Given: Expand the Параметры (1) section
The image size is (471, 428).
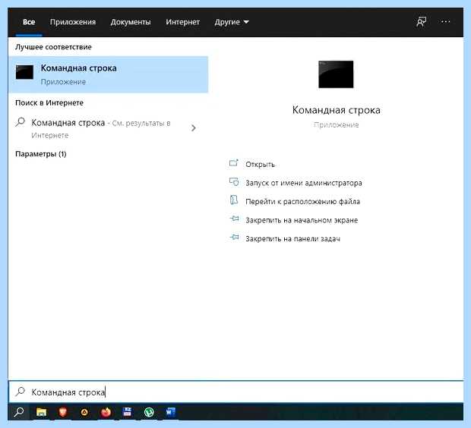Looking at the screenshot, I should point(41,154).
